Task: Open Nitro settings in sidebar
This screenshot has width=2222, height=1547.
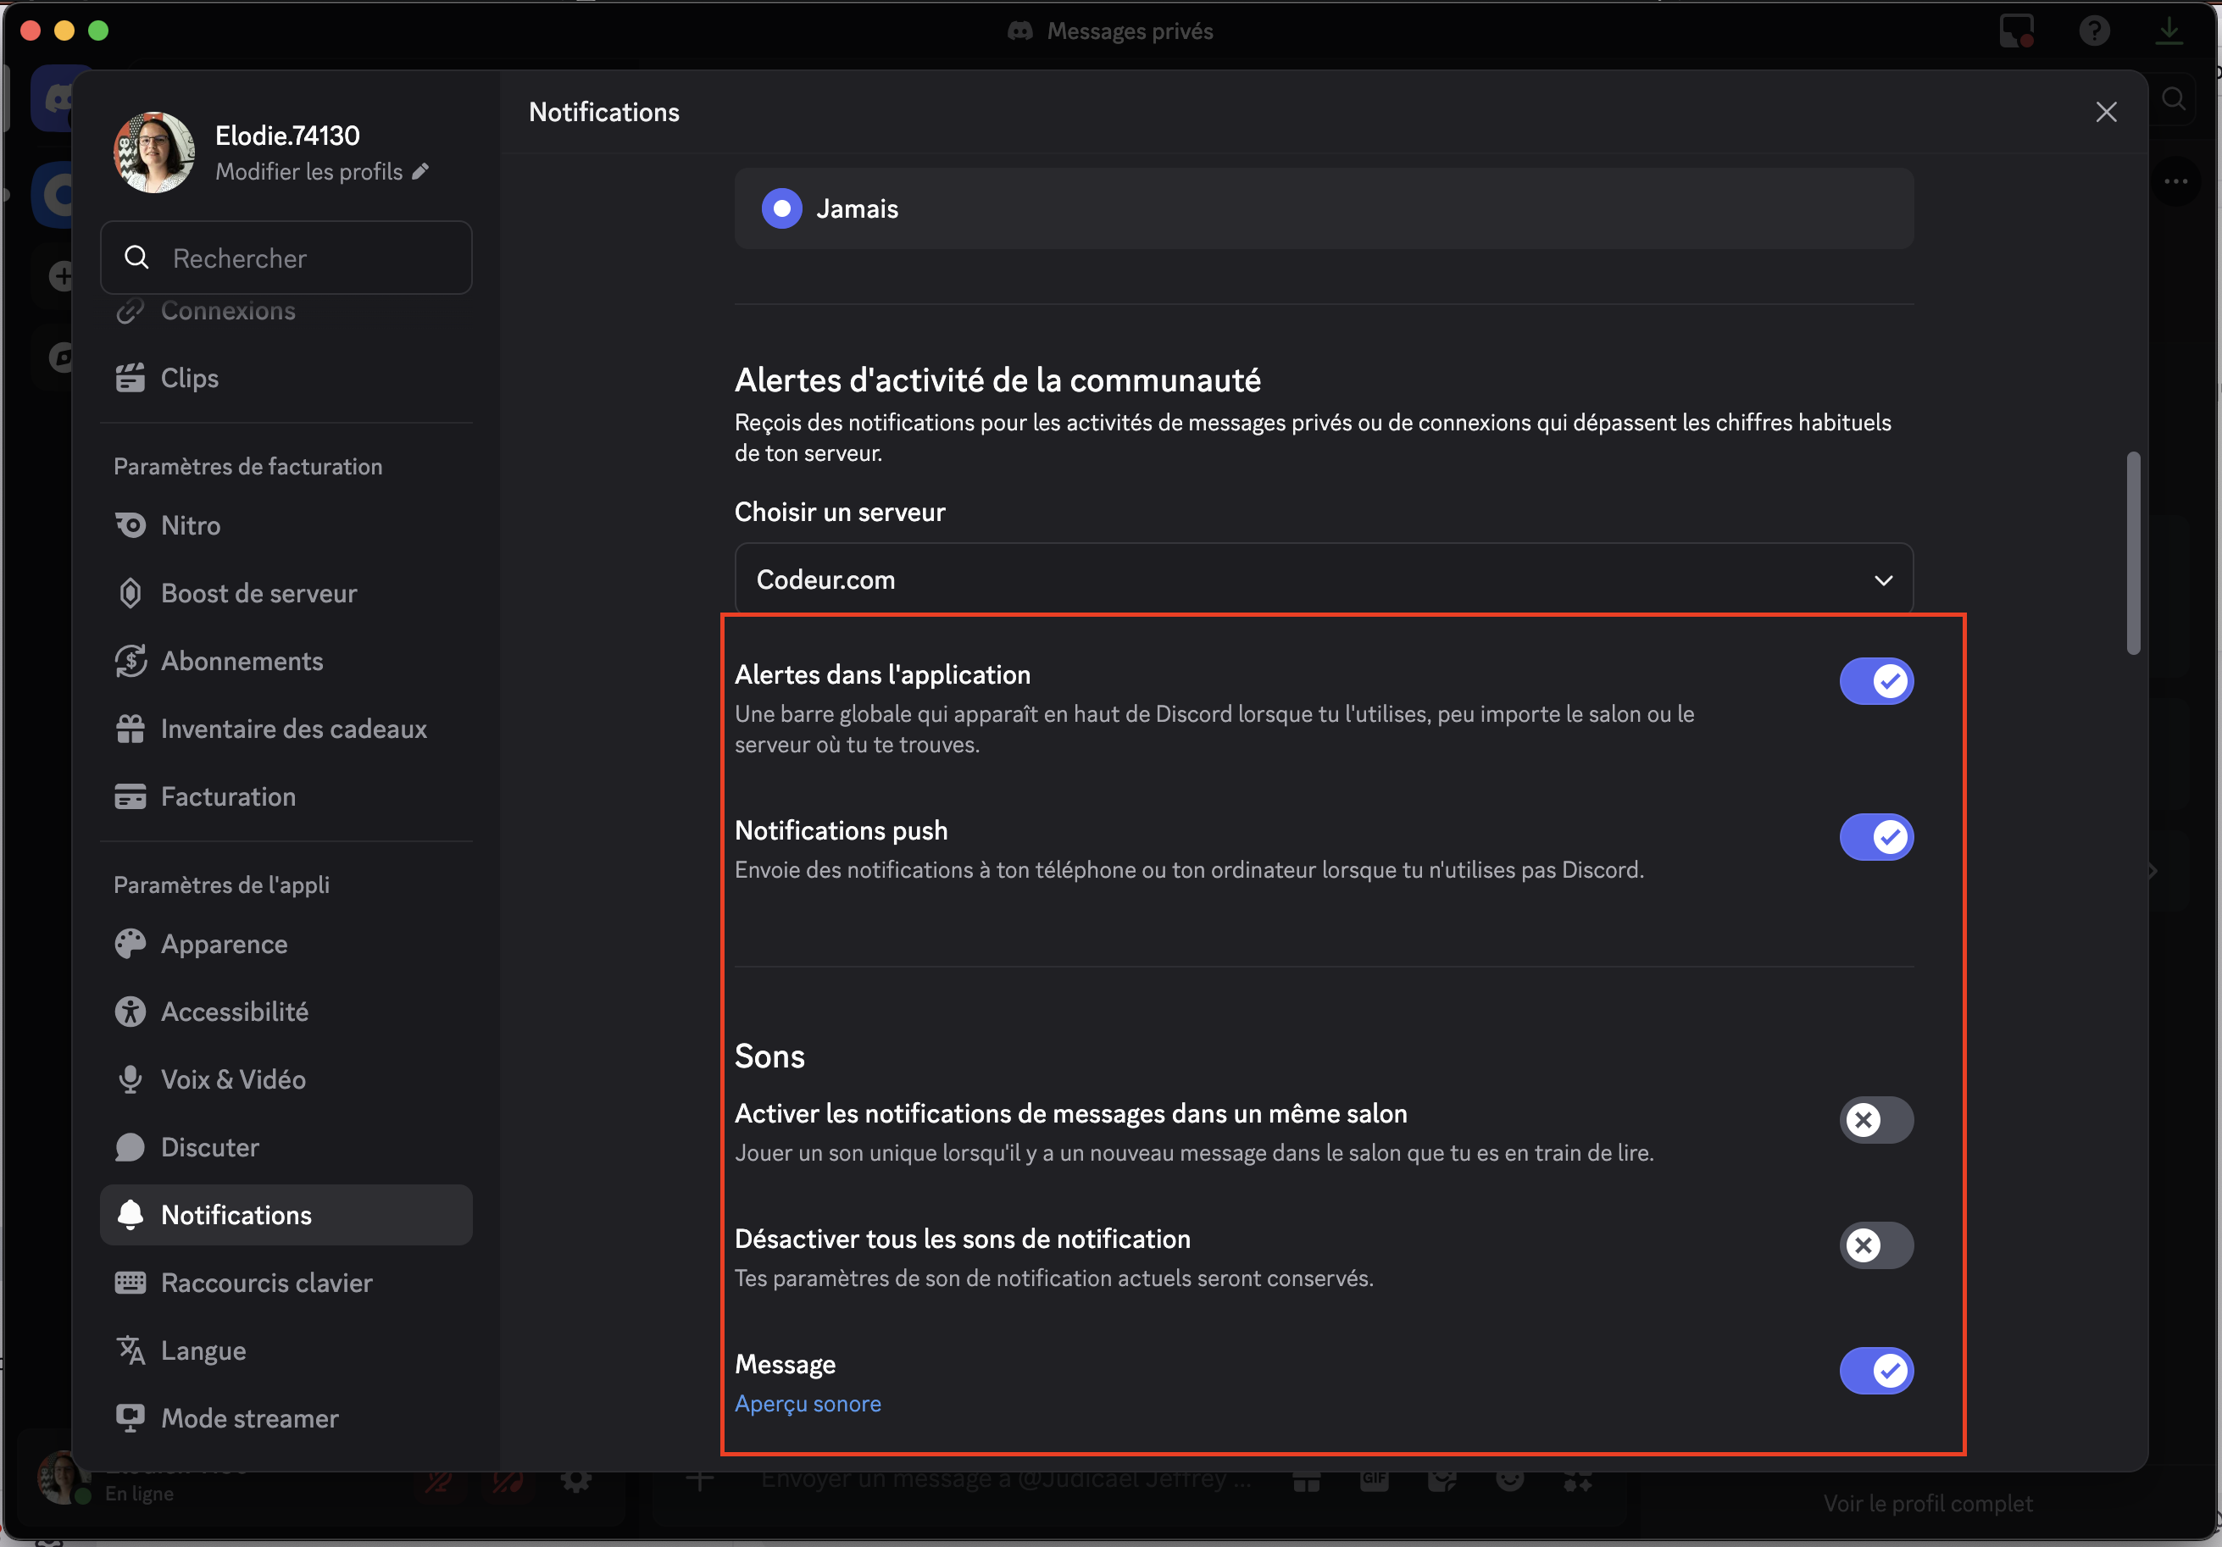Action: (x=191, y=525)
